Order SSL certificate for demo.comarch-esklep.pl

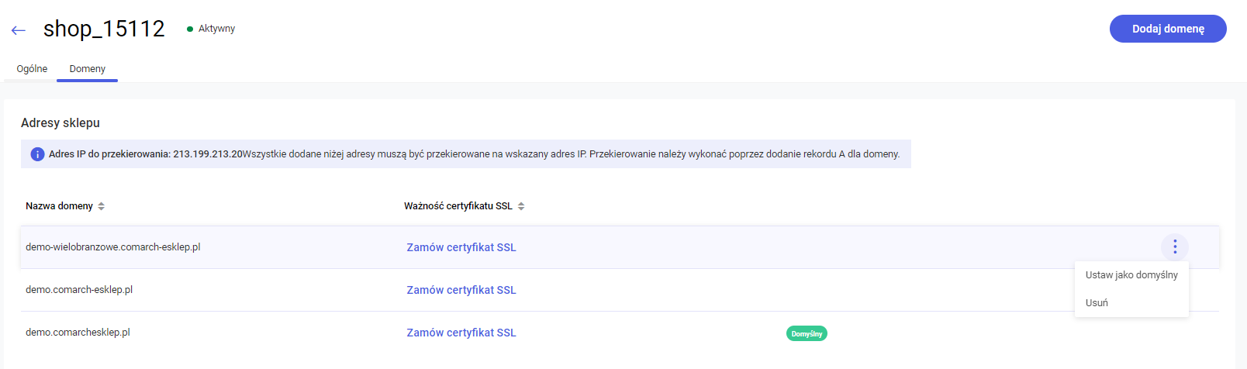[x=461, y=290]
